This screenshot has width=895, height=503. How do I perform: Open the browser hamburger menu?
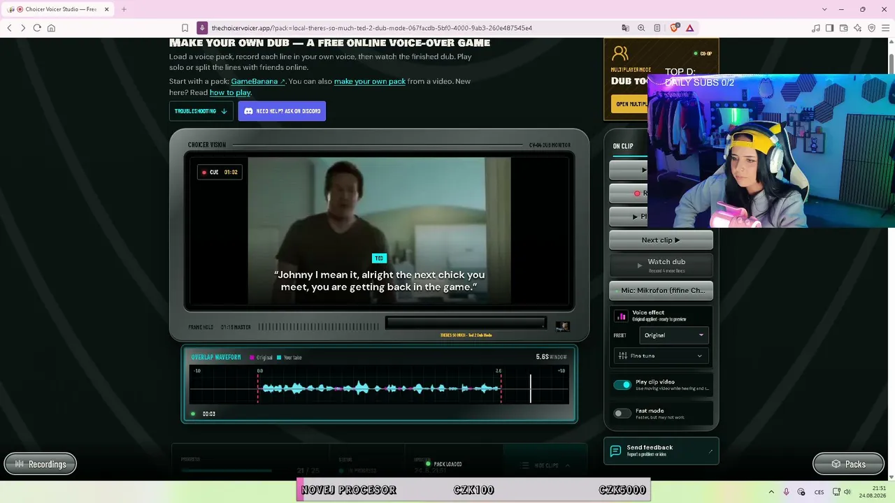[886, 28]
